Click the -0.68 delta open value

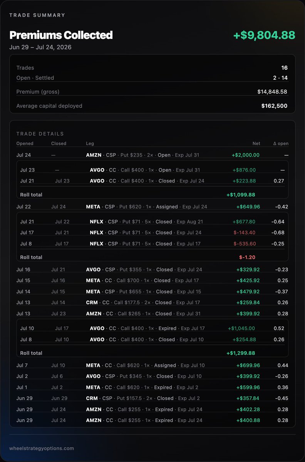click(278, 233)
